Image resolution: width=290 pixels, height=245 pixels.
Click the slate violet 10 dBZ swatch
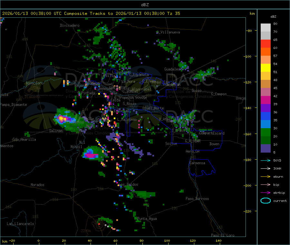click(x=266, y=148)
